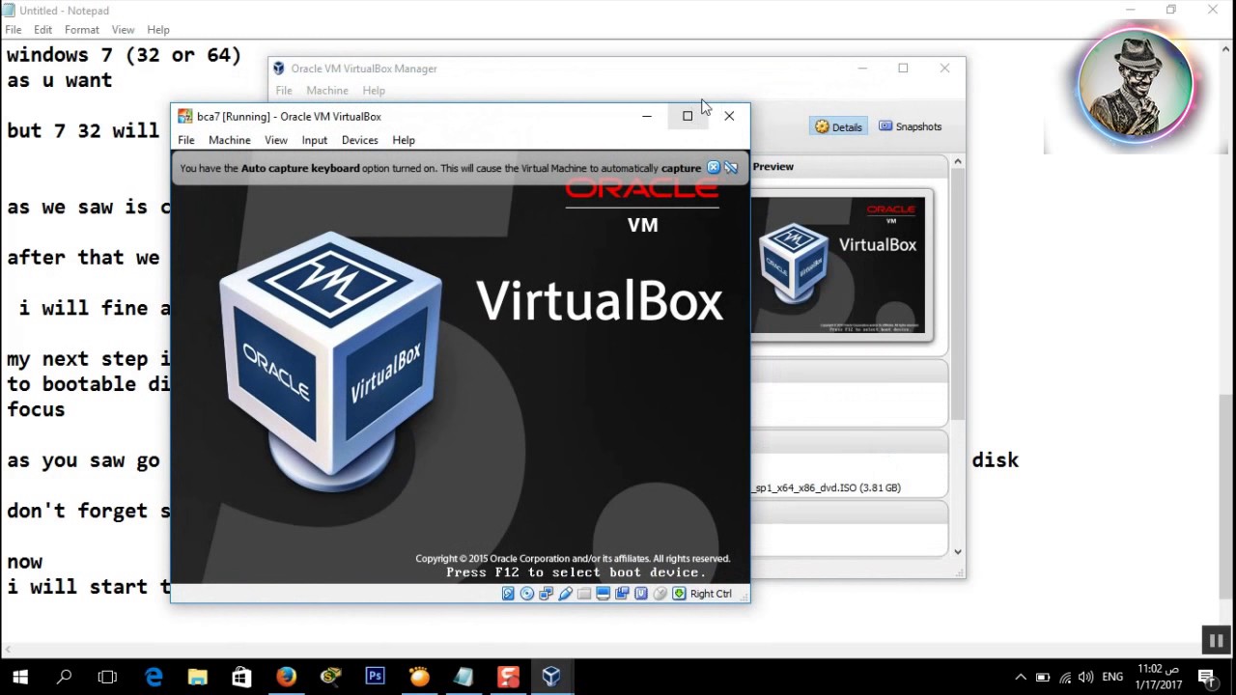The height and width of the screenshot is (695, 1236).
Task: Click the shared folders icon in VM status bar
Action: [584, 594]
